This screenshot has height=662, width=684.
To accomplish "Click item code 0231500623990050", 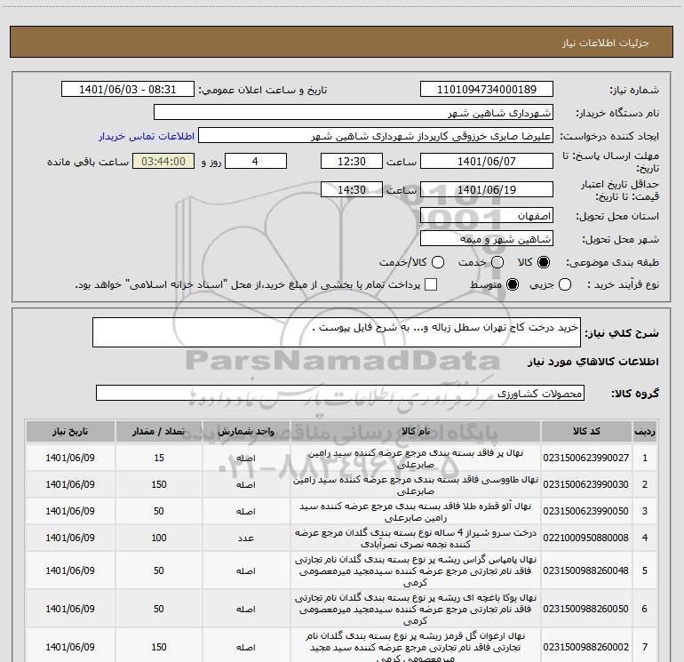I will 586,511.
